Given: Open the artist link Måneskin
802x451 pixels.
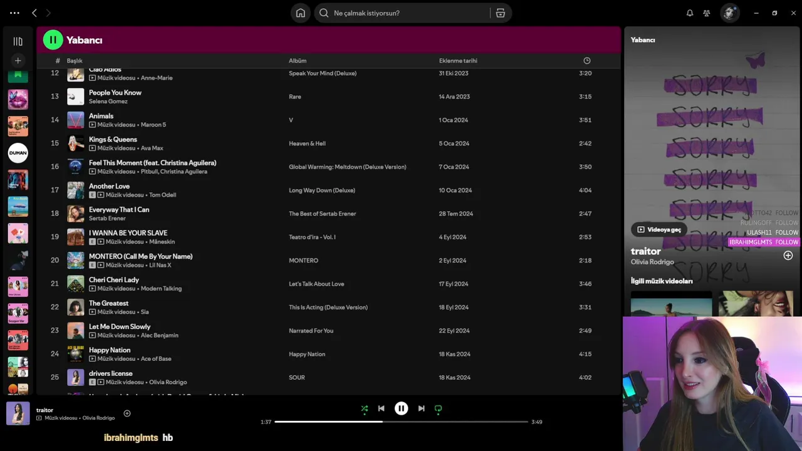Looking at the screenshot, I should pyautogui.click(x=162, y=242).
